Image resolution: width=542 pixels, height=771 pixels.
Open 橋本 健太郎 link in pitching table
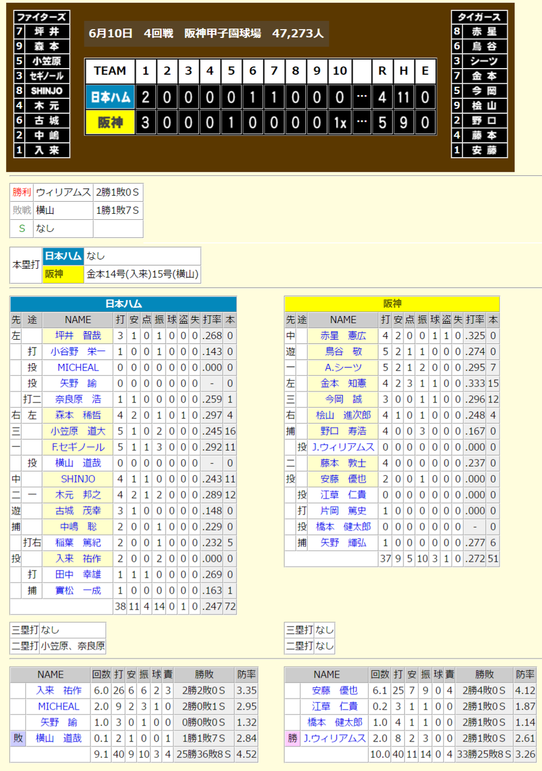coord(334,722)
